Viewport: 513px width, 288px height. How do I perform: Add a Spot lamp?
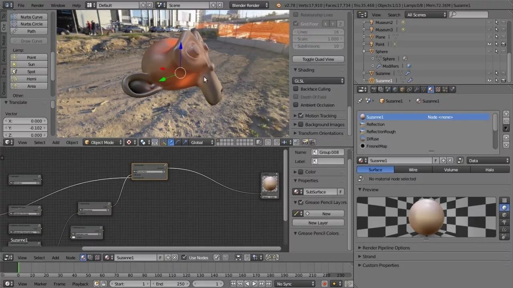point(29,72)
